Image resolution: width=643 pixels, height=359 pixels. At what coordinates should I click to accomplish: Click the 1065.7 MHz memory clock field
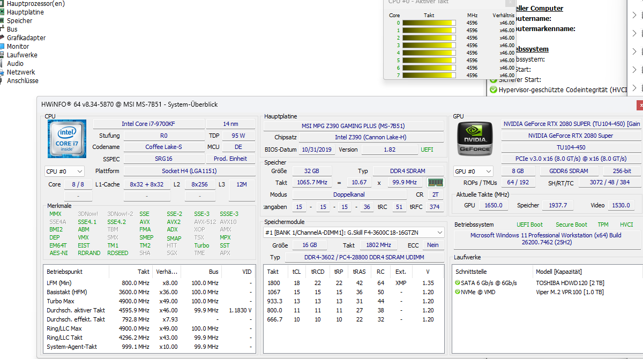[x=312, y=183]
